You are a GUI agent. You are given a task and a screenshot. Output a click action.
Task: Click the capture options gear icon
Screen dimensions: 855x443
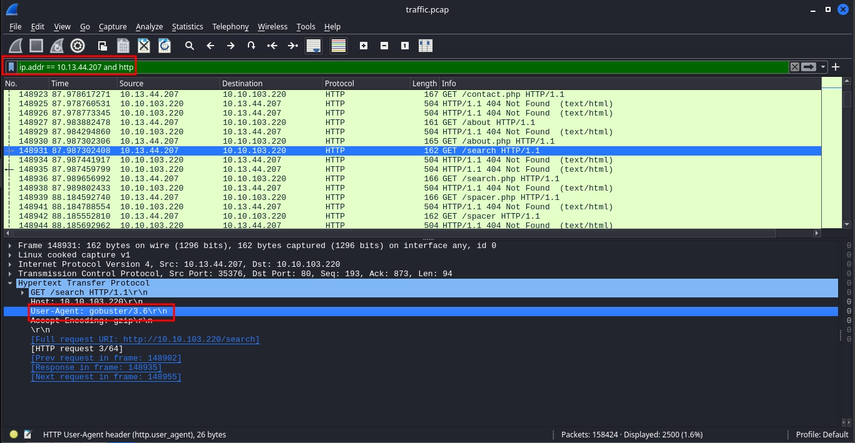tap(78, 46)
